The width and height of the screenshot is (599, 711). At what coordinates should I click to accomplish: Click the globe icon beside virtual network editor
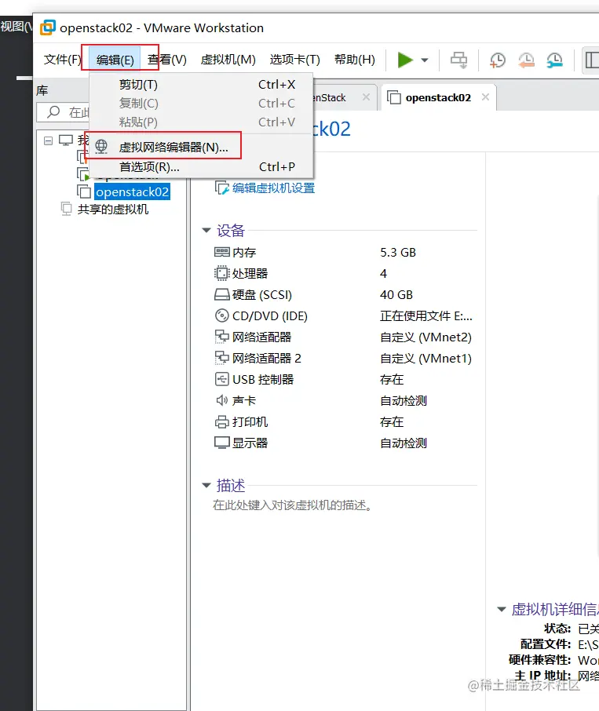pyautogui.click(x=101, y=147)
